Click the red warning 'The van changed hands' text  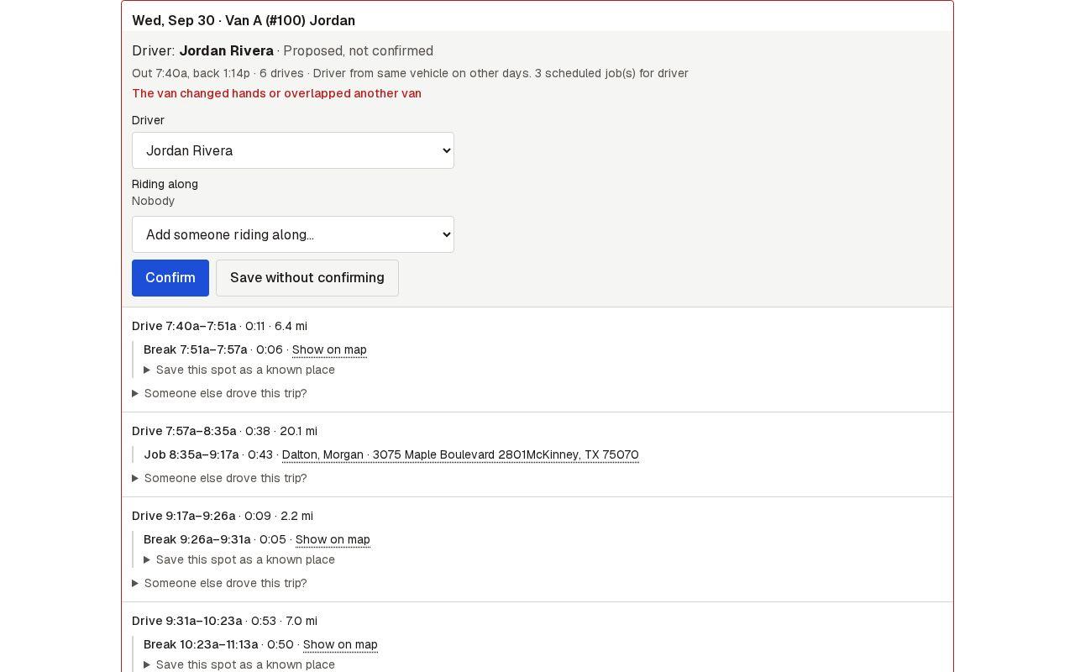276,93
